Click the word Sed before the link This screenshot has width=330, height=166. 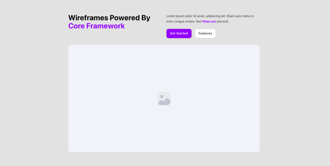coord(199,21)
